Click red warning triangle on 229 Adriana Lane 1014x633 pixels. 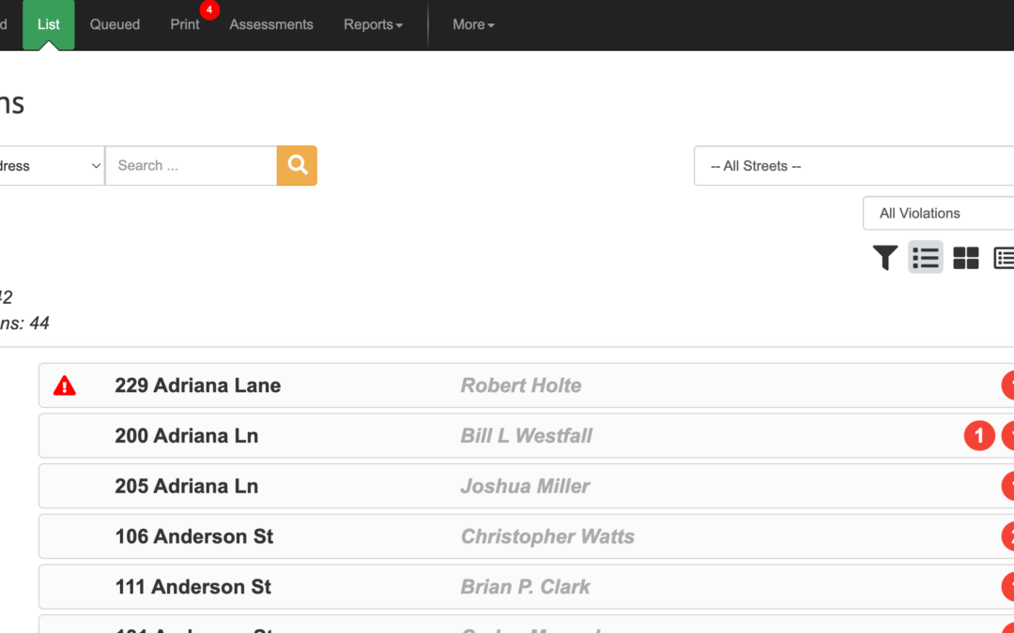64,385
